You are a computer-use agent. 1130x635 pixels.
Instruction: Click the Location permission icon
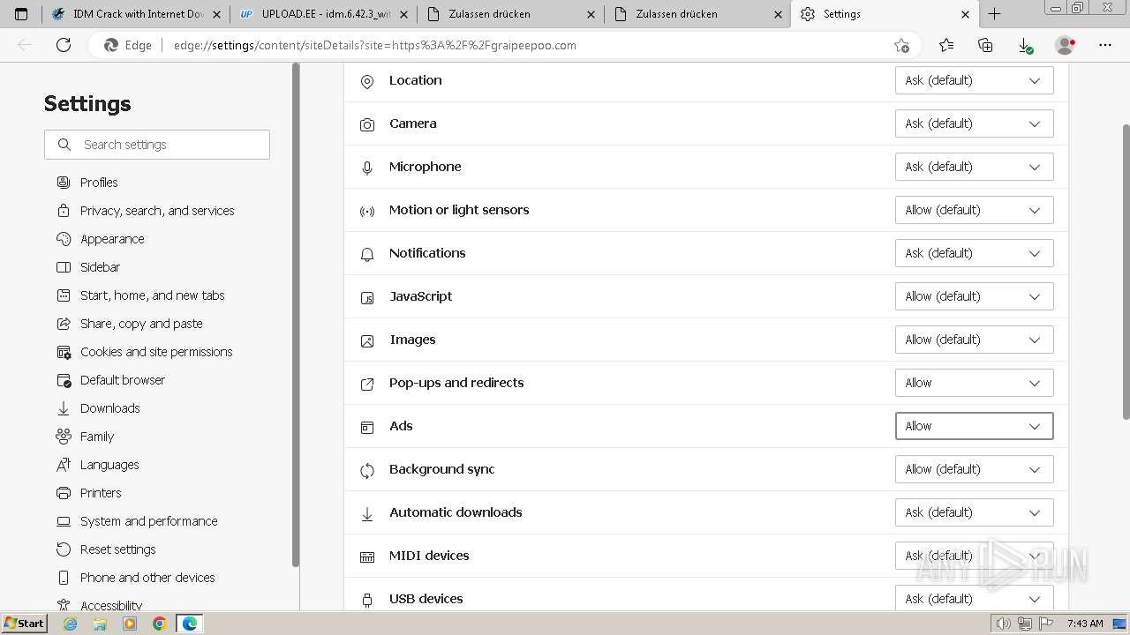(367, 81)
